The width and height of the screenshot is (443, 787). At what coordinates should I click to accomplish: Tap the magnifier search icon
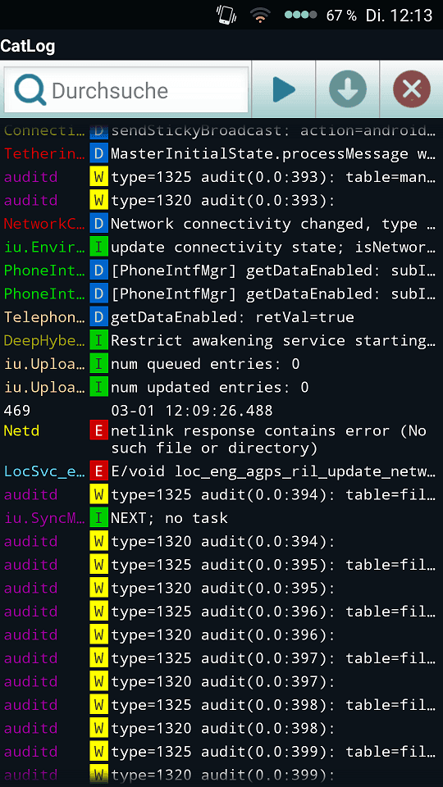(30, 90)
